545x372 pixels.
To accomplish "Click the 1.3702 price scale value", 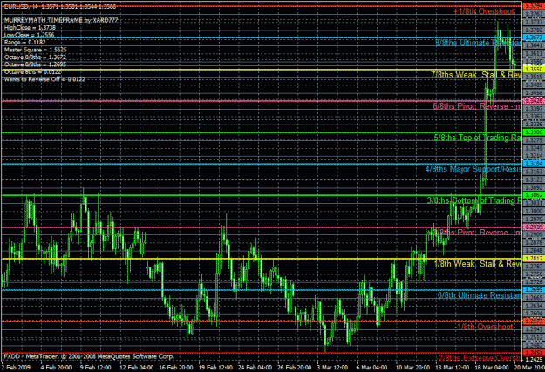I will click(534, 30).
